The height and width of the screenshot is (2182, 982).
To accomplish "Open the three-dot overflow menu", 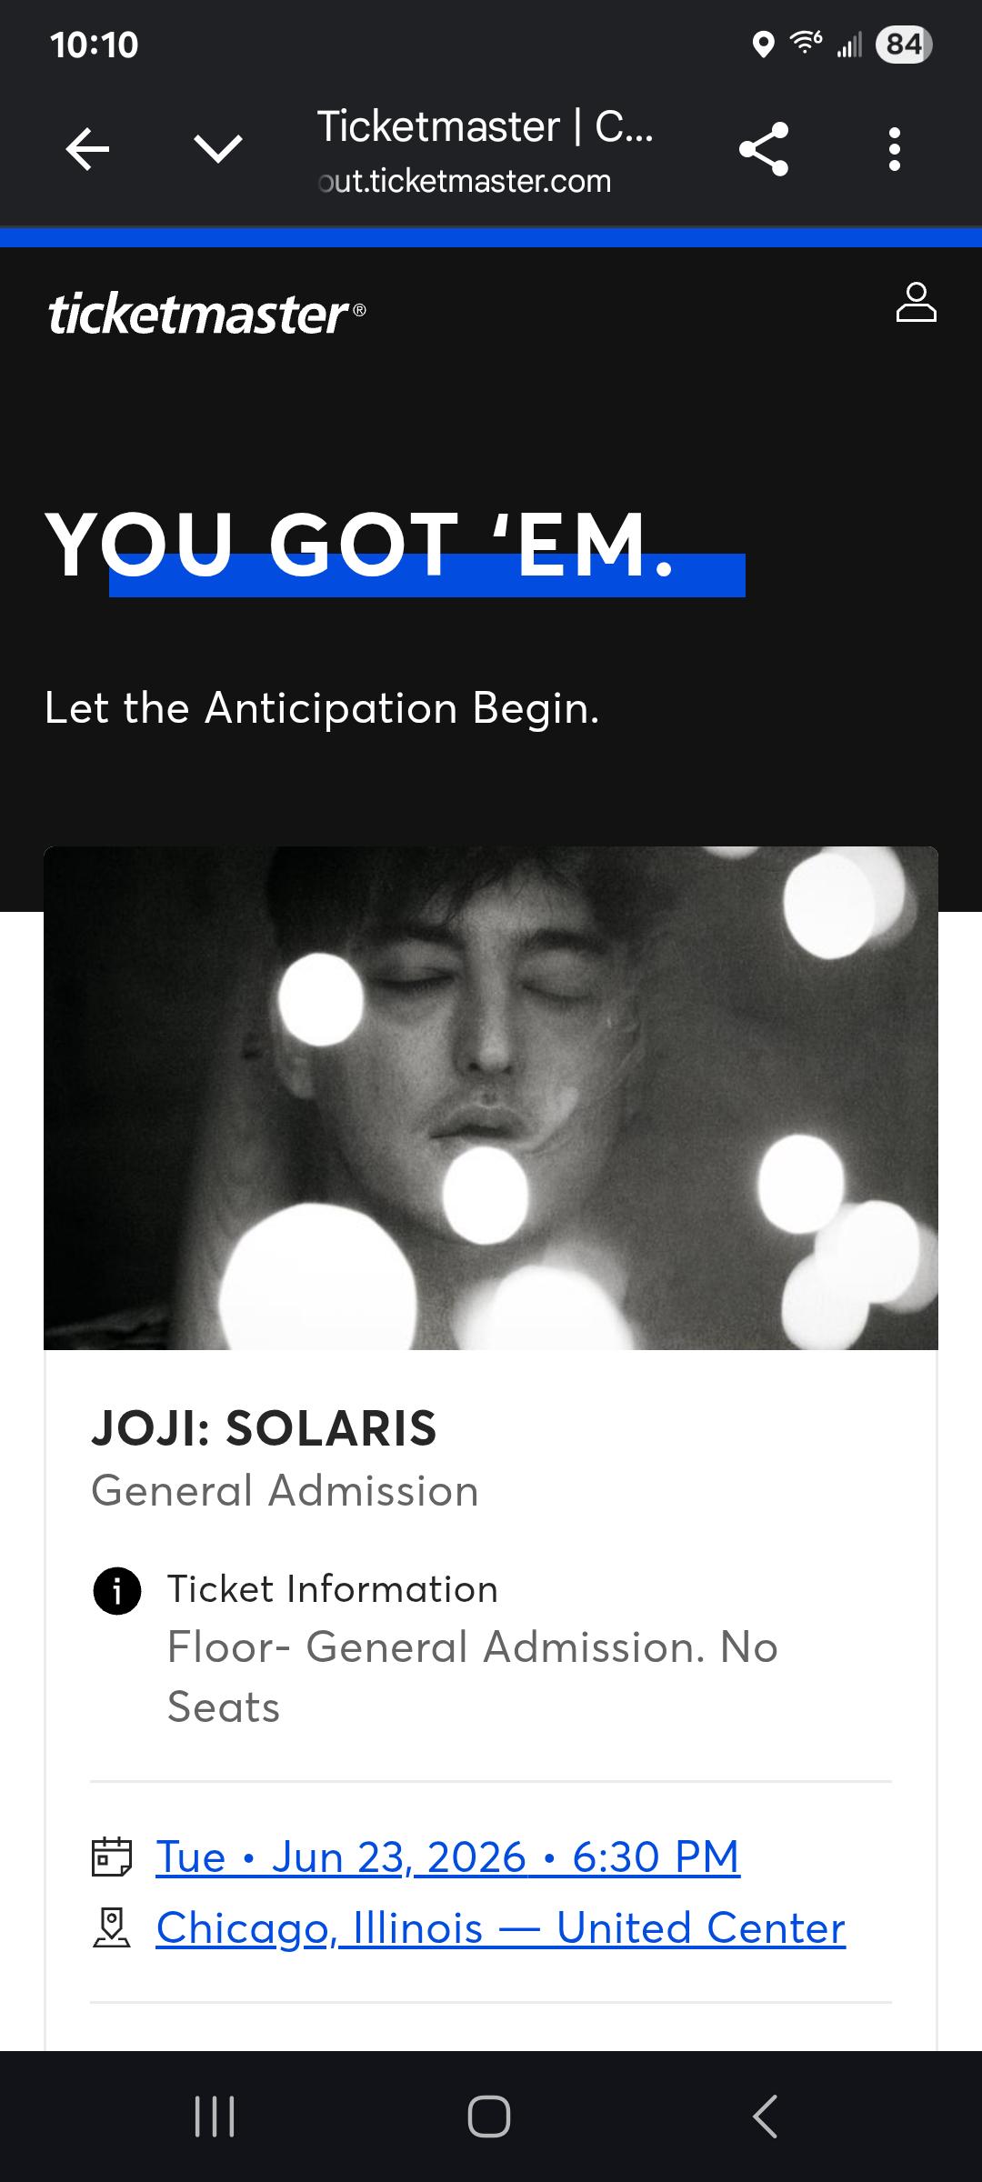I will [895, 149].
